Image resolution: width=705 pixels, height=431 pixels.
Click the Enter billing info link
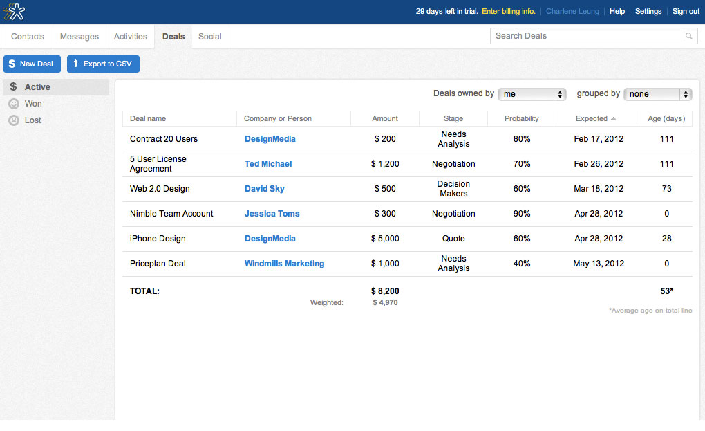click(508, 11)
